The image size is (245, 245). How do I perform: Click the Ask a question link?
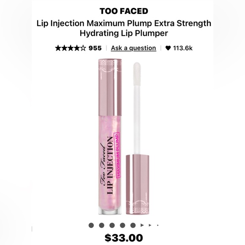coord(133,48)
